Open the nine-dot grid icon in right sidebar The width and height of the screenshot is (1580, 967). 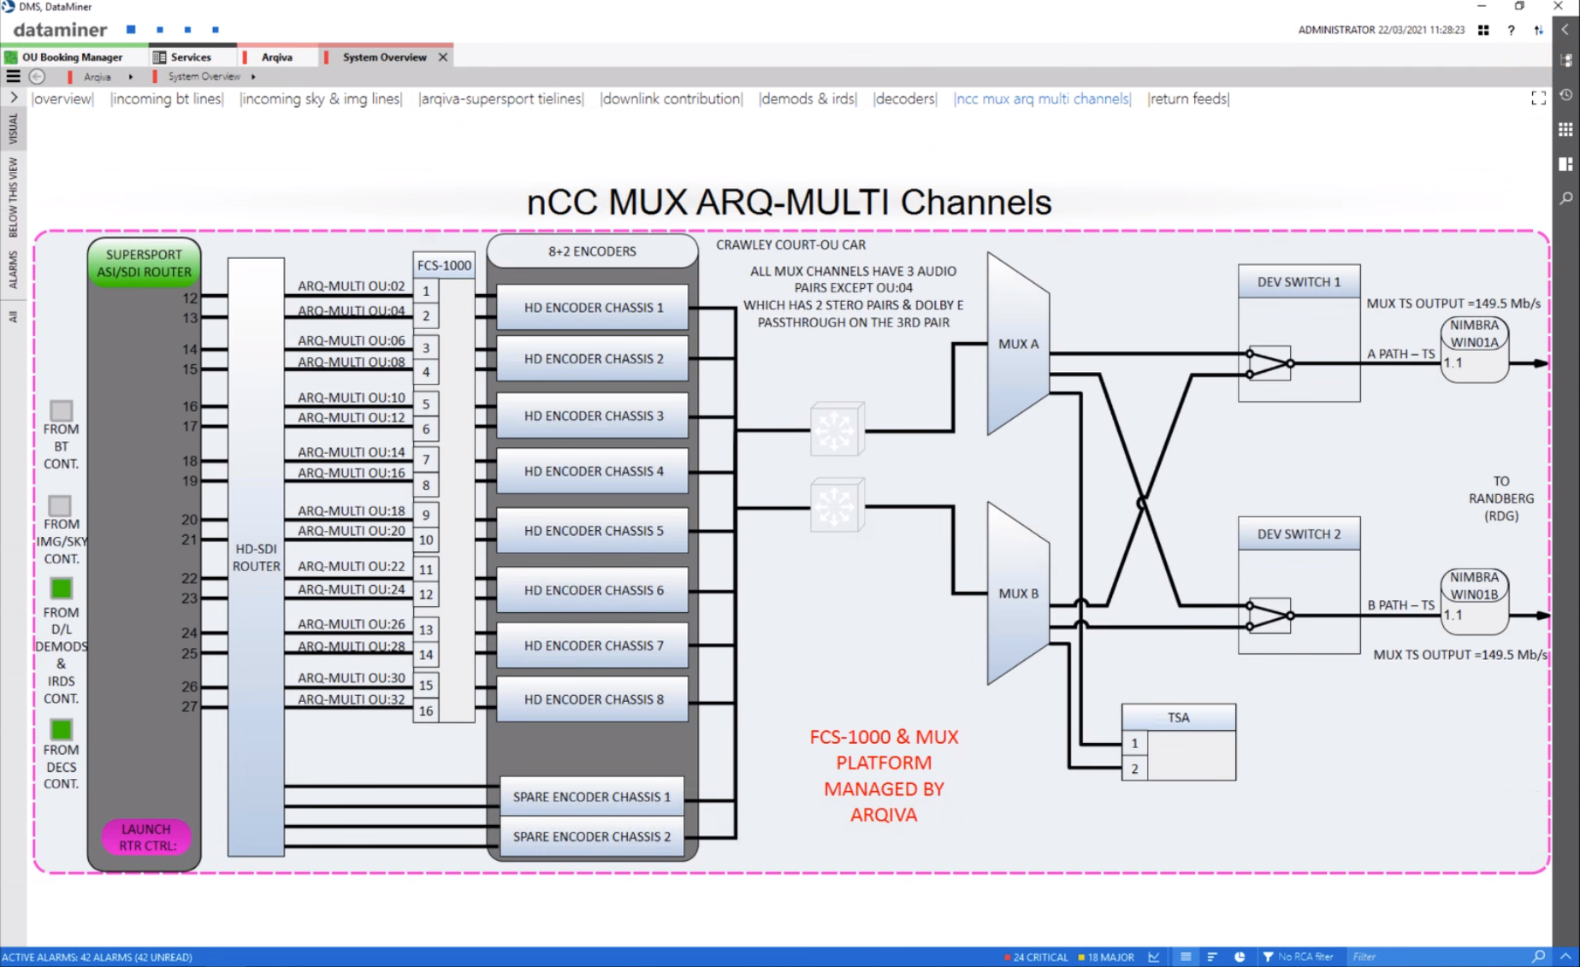[x=1566, y=129]
